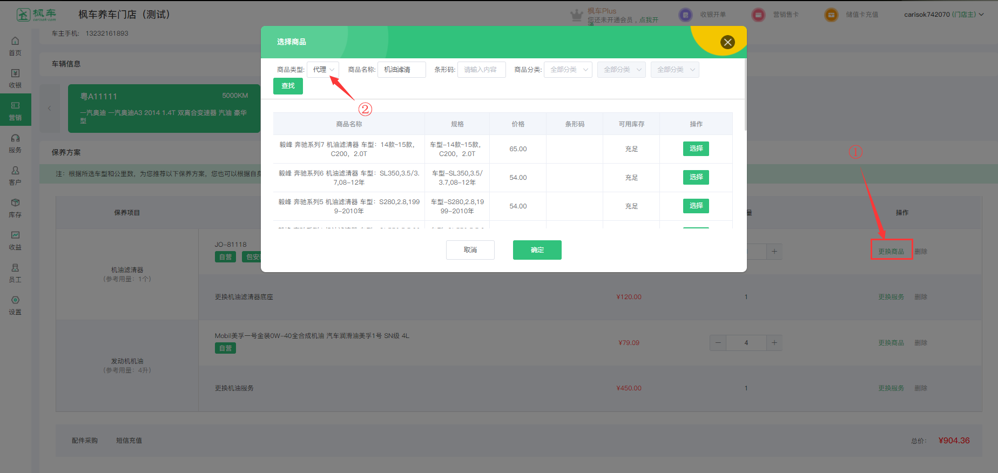Click price cell 65.00
This screenshot has height=473, width=998.
pyautogui.click(x=518, y=149)
